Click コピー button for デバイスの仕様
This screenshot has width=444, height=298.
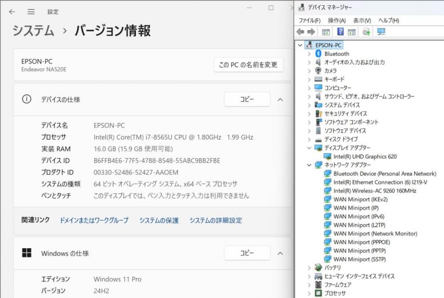[x=247, y=99]
